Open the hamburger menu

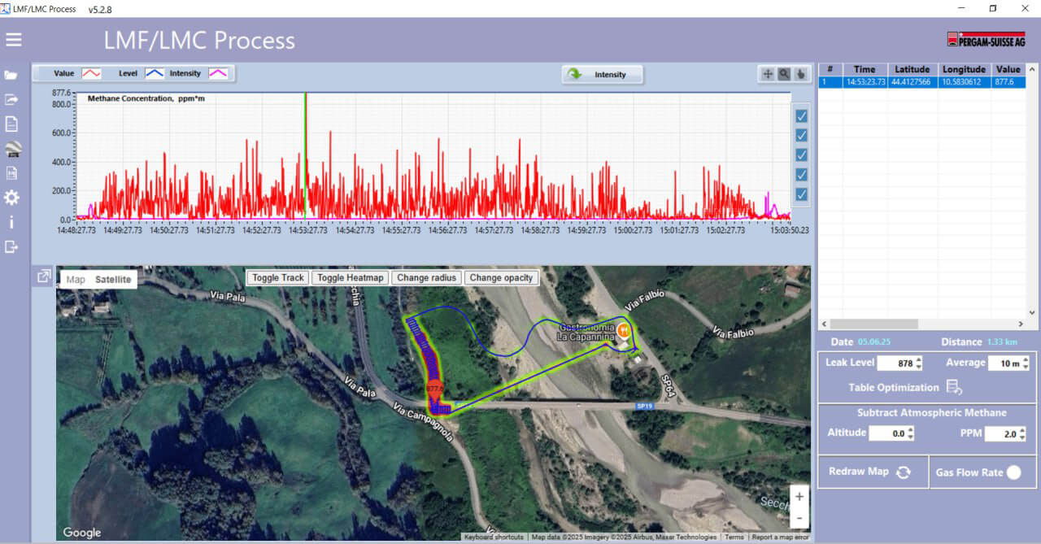13,39
